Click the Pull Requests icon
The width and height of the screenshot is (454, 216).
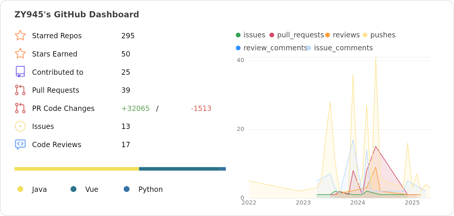point(20,90)
